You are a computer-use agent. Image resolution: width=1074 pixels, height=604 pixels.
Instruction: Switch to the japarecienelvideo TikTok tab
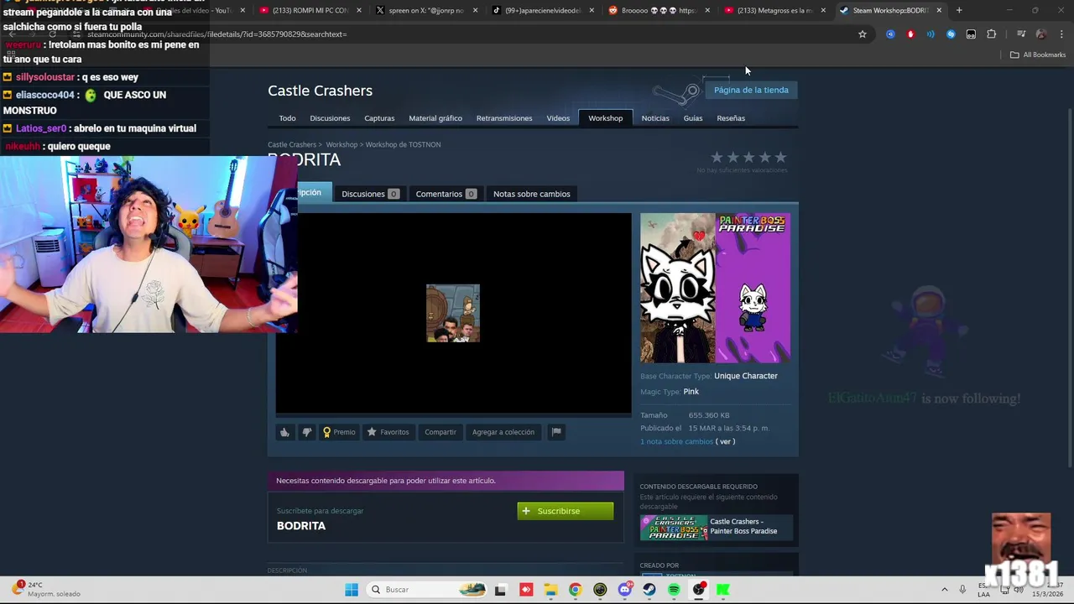pos(544,10)
